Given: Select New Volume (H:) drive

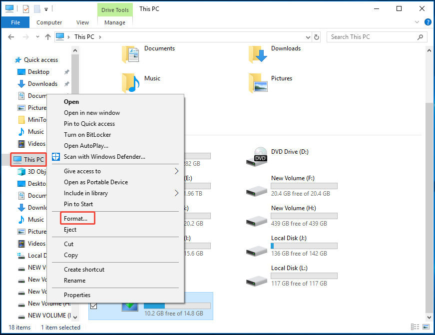Looking at the screenshot, I should tap(292, 216).
